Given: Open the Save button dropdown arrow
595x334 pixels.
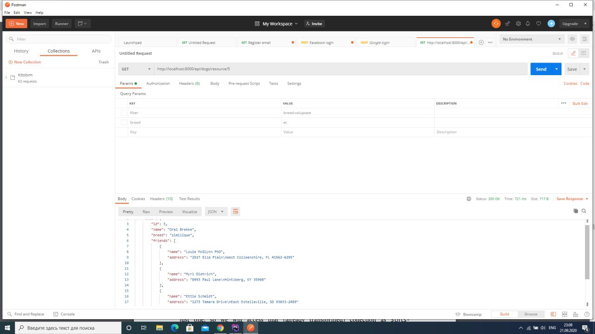Looking at the screenshot, I should click(584, 69).
